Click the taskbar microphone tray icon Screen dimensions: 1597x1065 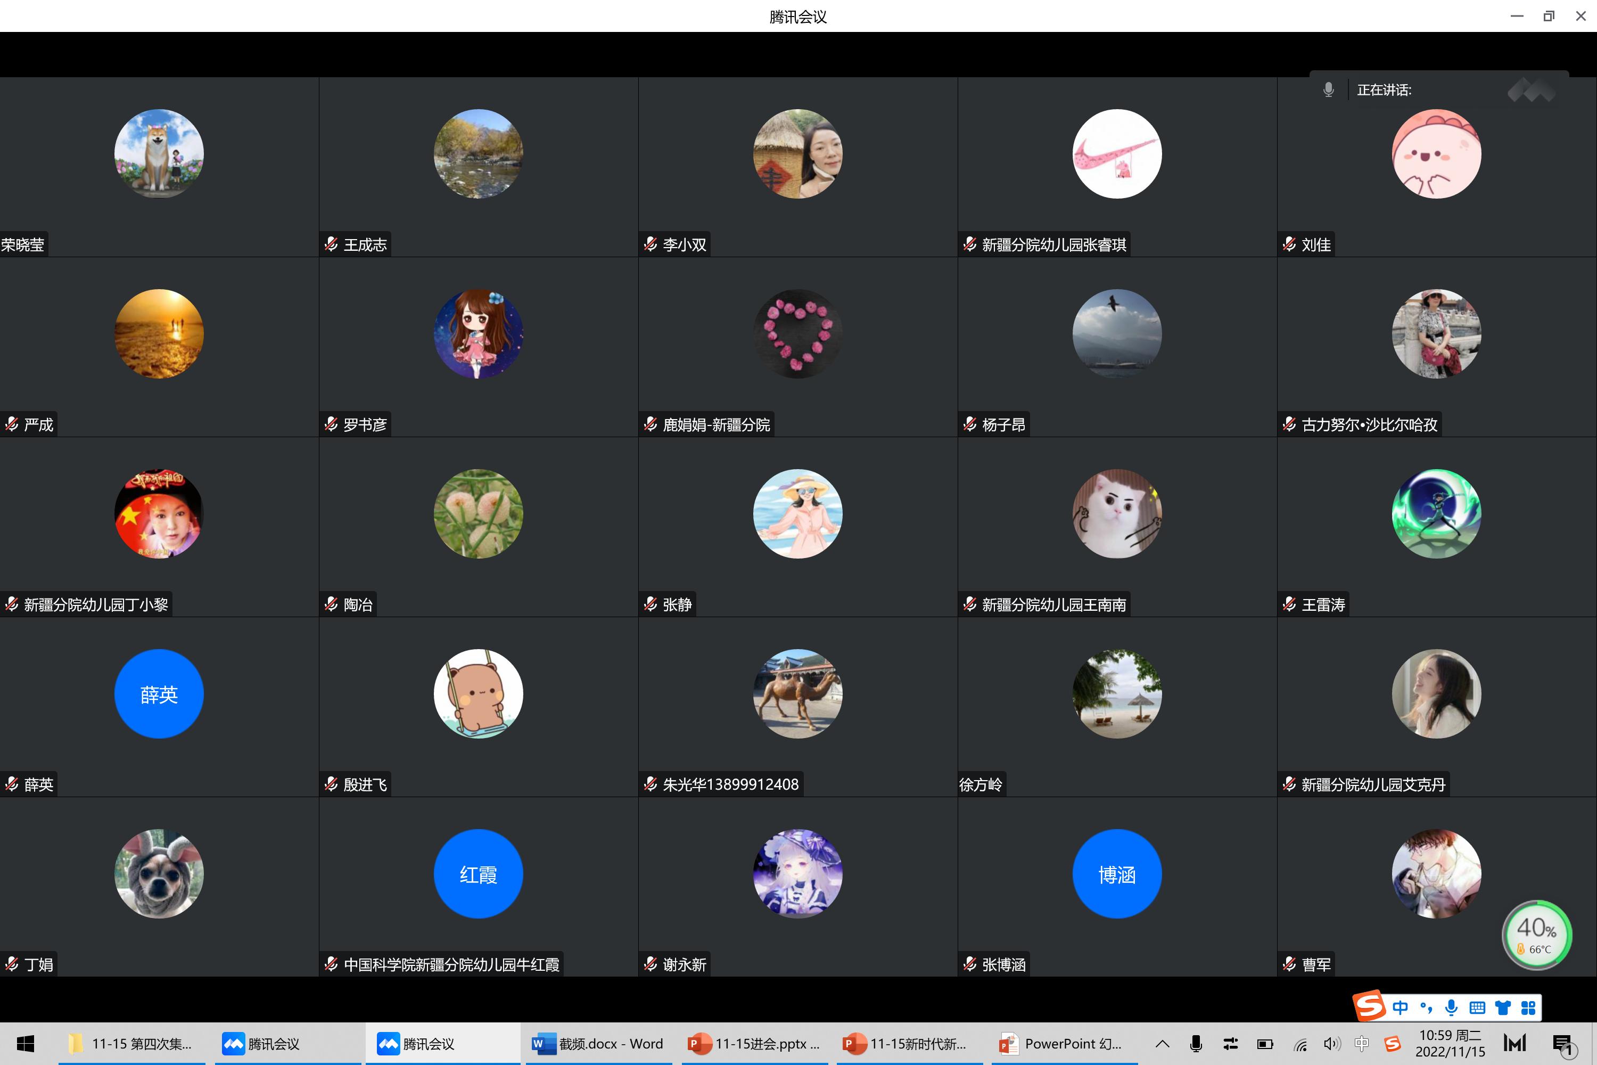(1196, 1044)
